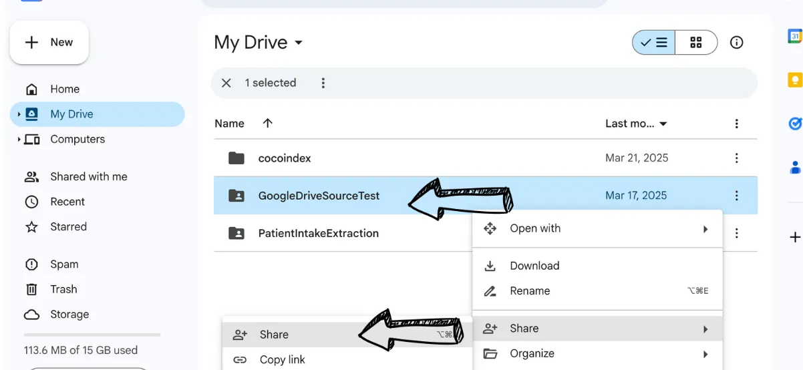This screenshot has height=370, width=803.
Task: Open Starred items
Action: click(x=68, y=226)
